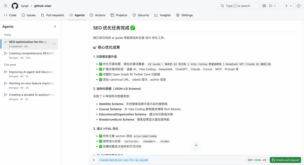304x165 pixels.
Task: Open more options for SEO optimization session
Action: (54, 44)
